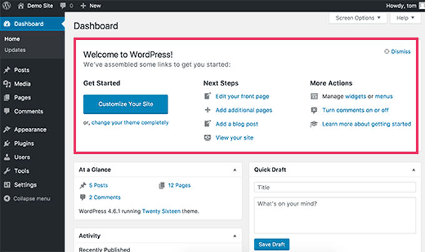Open the Dashboard menu item
Screen dimensions: 425x252
click(x=32, y=24)
